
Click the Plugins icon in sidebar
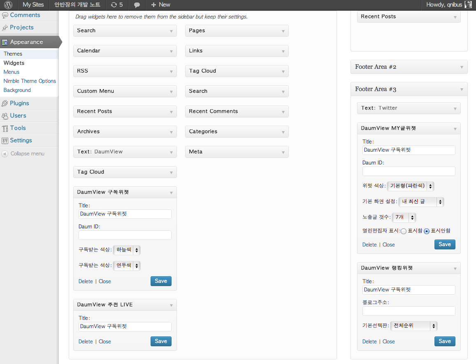pyautogui.click(x=5, y=103)
